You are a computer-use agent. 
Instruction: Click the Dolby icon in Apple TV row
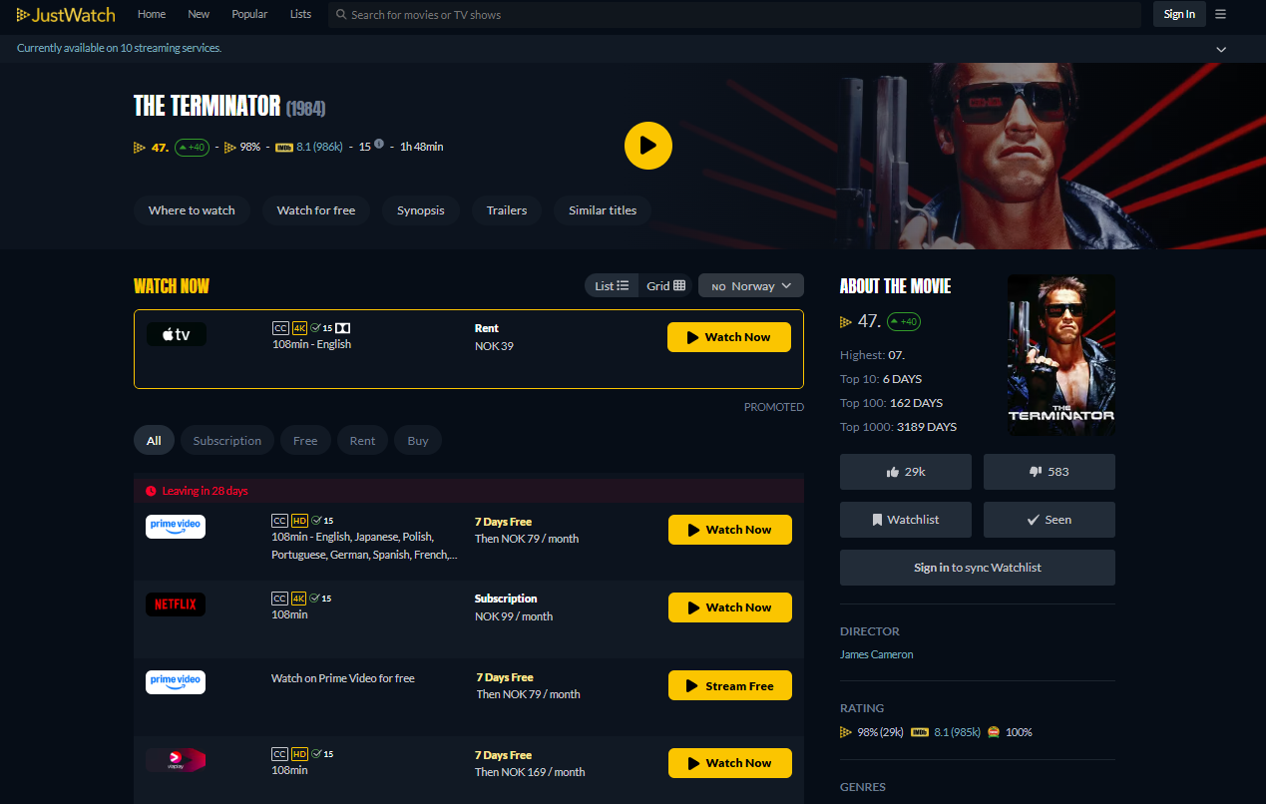[x=342, y=327]
